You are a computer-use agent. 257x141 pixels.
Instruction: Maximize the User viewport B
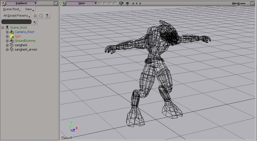[252, 3]
